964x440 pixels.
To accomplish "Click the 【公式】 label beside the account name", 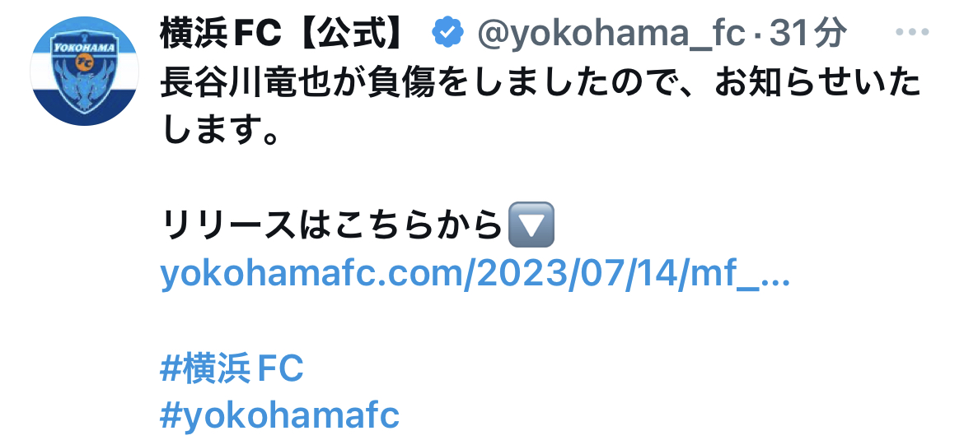I will tap(361, 33).
